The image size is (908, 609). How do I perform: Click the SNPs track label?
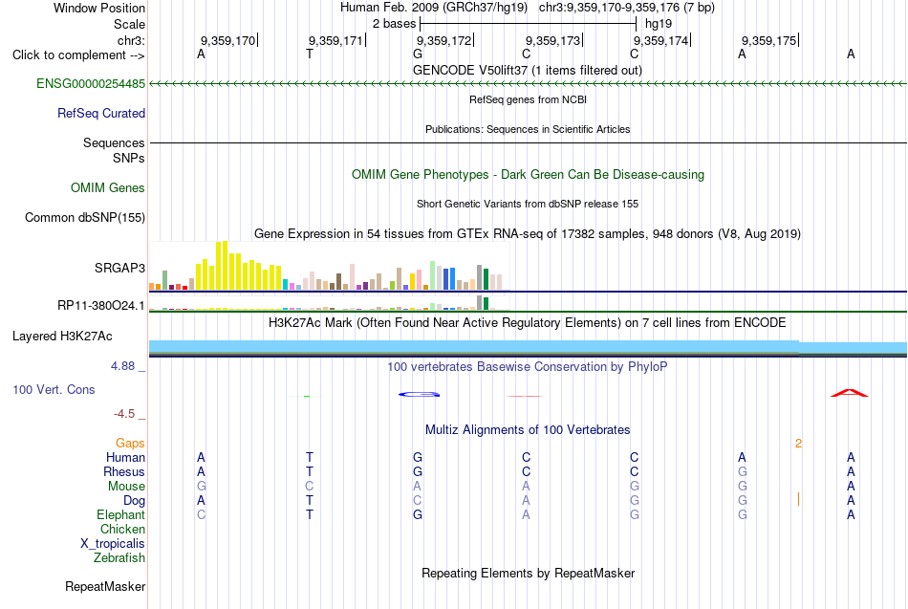coord(129,158)
